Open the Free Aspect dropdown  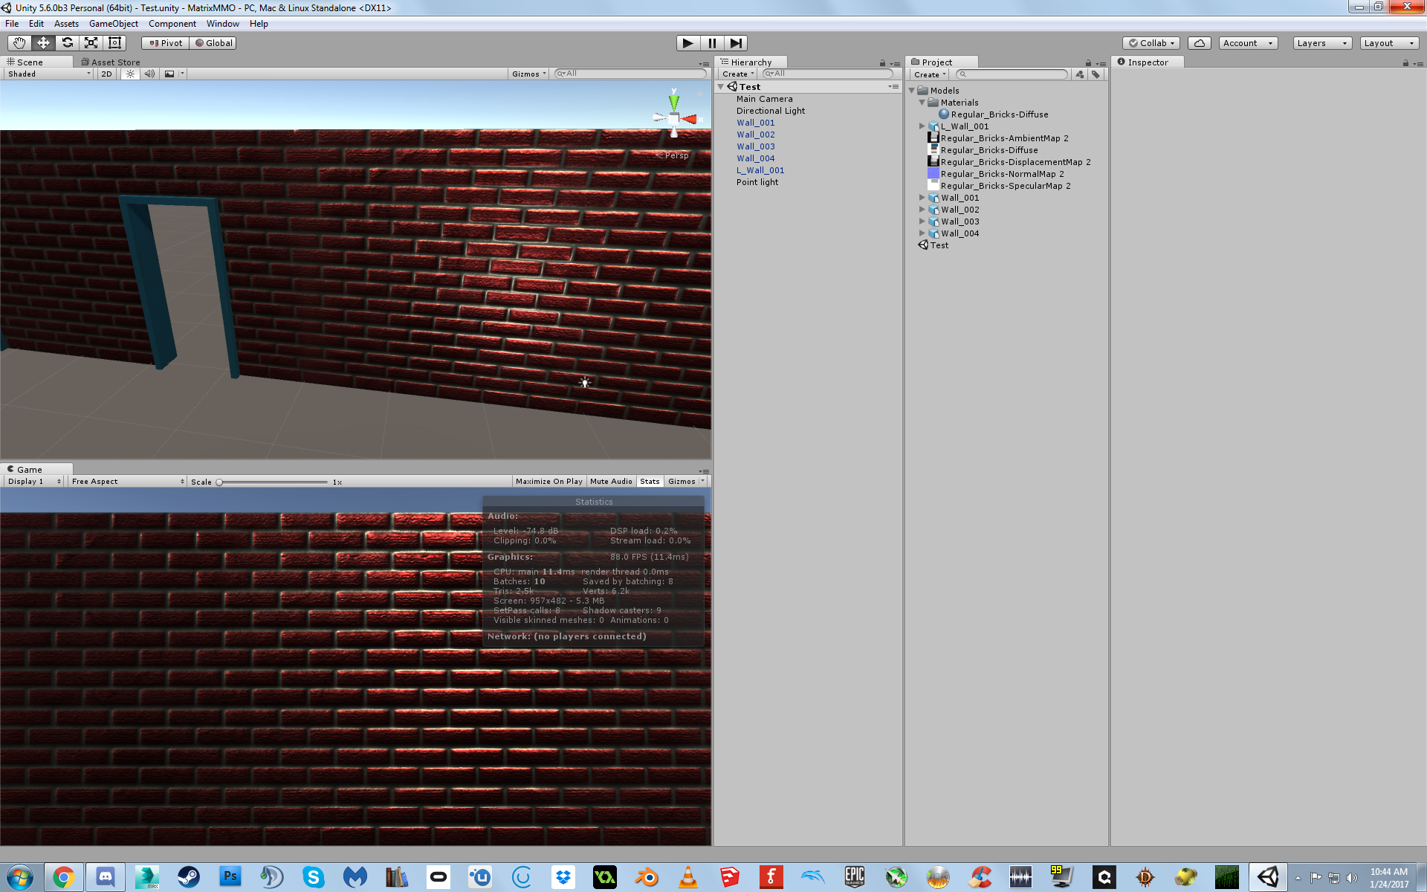tap(127, 482)
